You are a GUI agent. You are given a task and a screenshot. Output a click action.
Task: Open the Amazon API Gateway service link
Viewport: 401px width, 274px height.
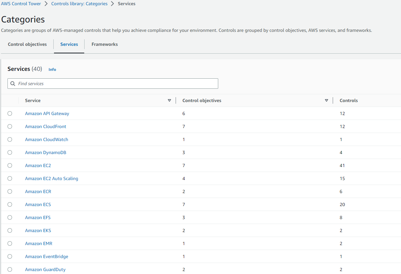click(47, 113)
